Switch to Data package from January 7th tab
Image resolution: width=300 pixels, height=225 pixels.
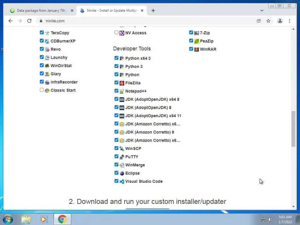coord(41,11)
